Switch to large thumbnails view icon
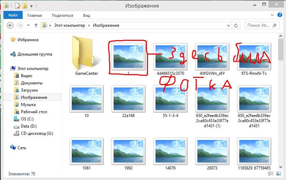 (x=278, y=174)
